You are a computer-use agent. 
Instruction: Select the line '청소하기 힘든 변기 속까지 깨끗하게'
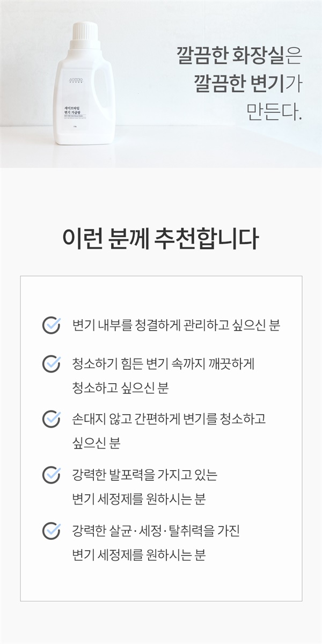(163, 363)
